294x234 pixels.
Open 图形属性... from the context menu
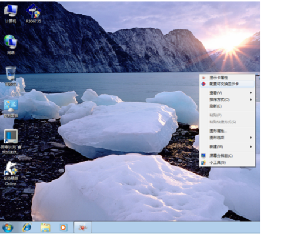pos(227,131)
